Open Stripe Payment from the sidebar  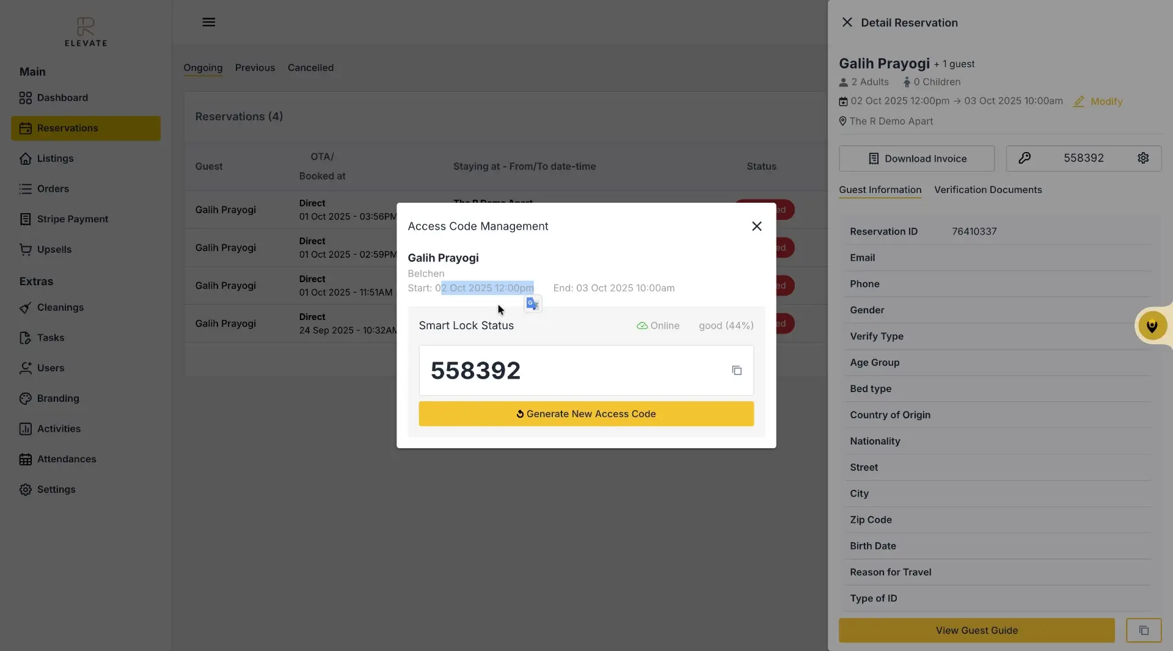pos(73,219)
